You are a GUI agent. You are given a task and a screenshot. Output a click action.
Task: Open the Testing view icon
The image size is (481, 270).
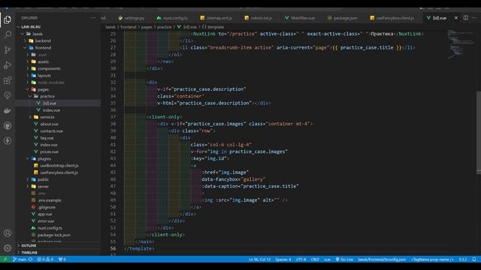[8, 95]
